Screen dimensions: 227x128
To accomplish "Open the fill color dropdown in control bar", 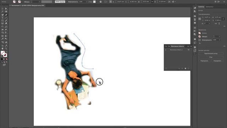I will point(16,2).
